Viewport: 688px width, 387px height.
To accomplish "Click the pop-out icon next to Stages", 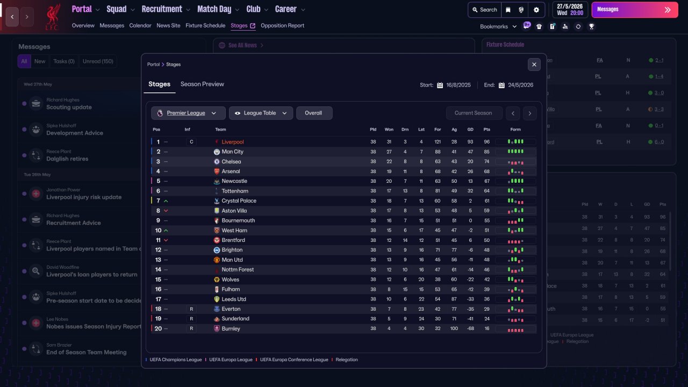I will (x=253, y=26).
